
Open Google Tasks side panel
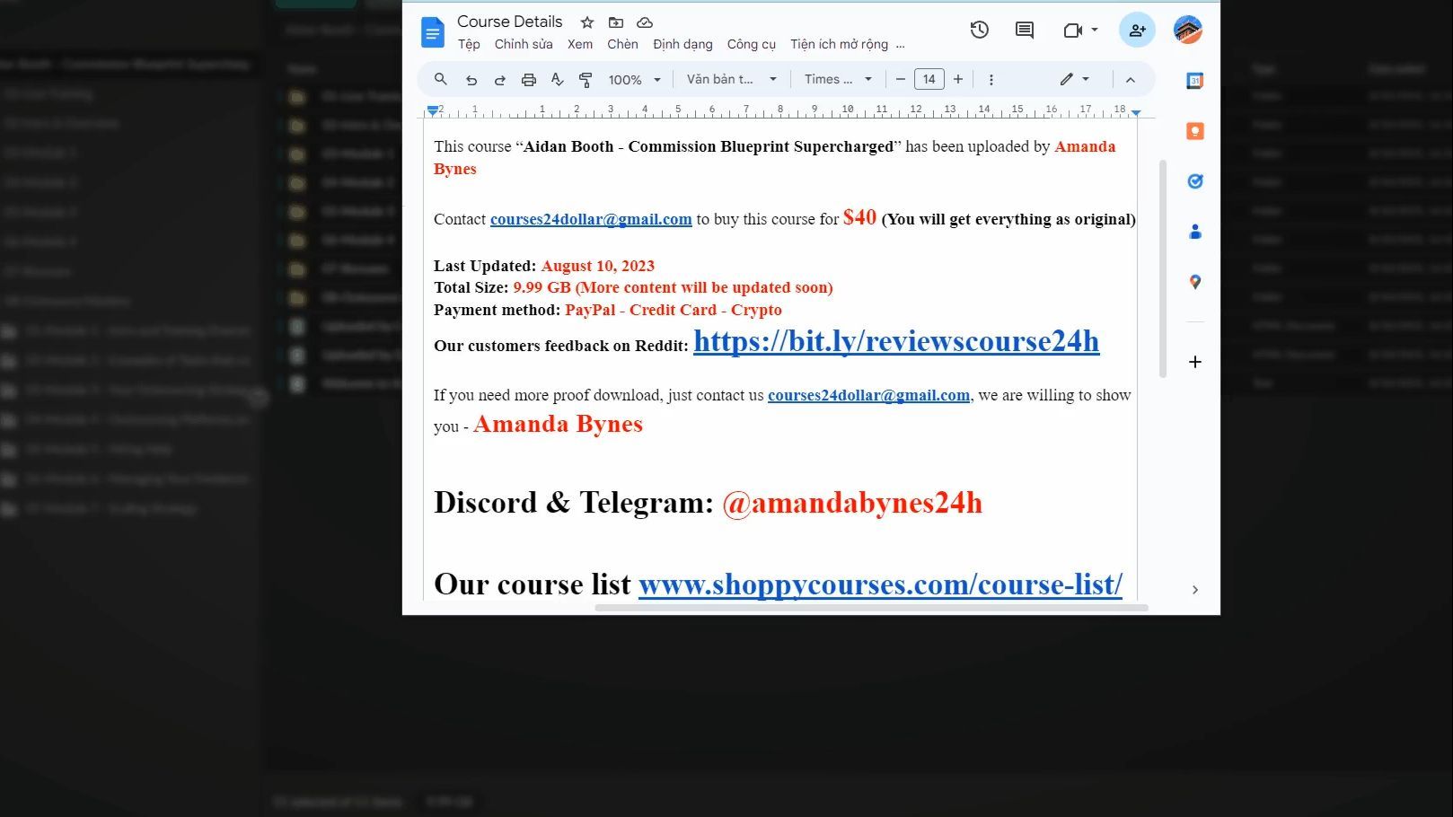pyautogui.click(x=1195, y=181)
